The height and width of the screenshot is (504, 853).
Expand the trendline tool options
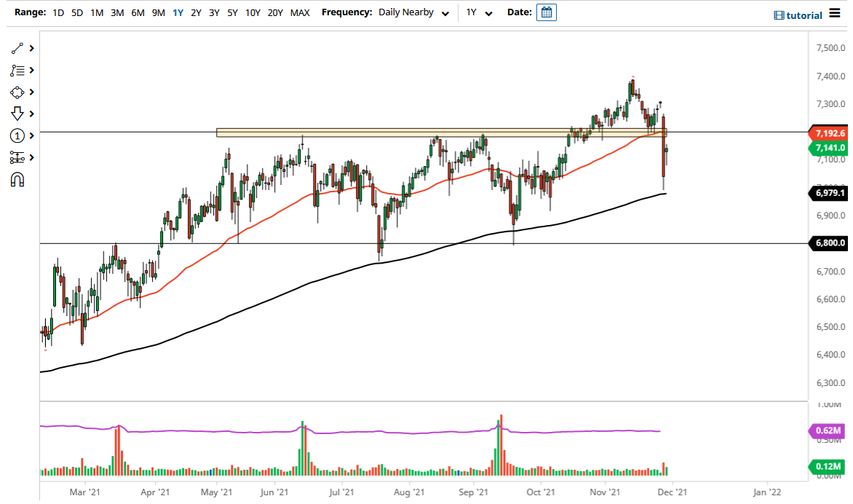(30, 48)
